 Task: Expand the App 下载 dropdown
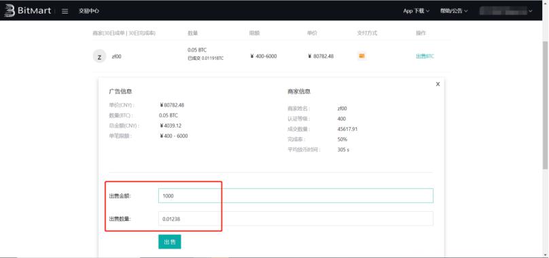[417, 11]
